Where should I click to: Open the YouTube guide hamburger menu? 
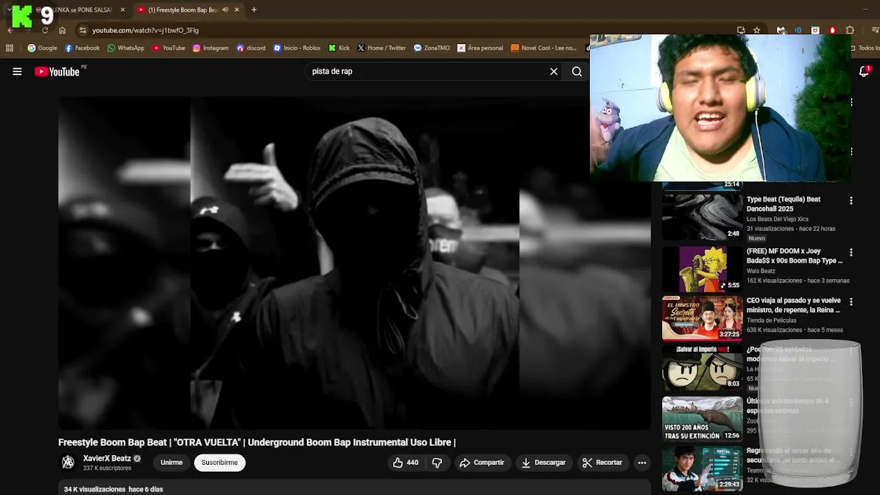pyautogui.click(x=17, y=71)
